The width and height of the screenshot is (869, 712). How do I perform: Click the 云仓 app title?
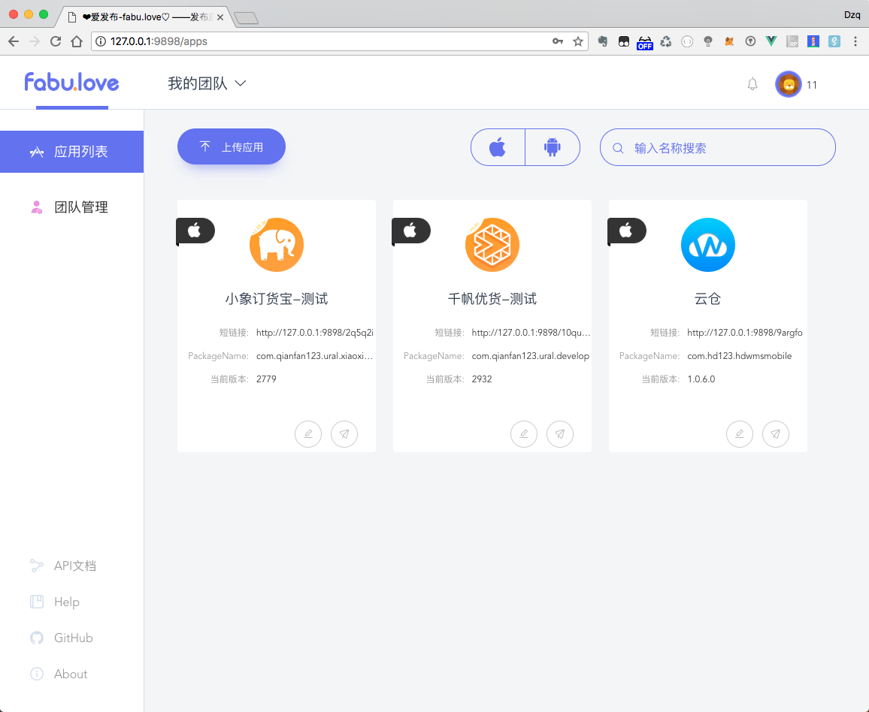tap(707, 299)
